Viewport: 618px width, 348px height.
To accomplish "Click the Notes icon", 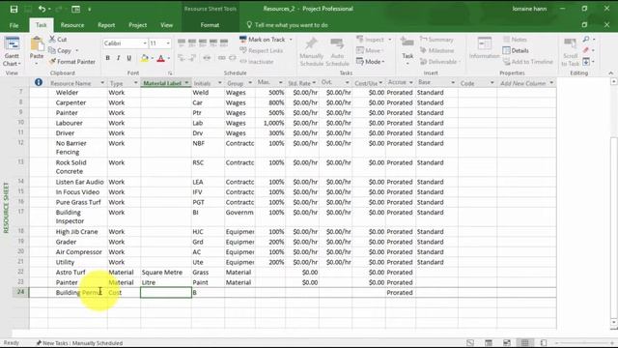I will (x=506, y=39).
